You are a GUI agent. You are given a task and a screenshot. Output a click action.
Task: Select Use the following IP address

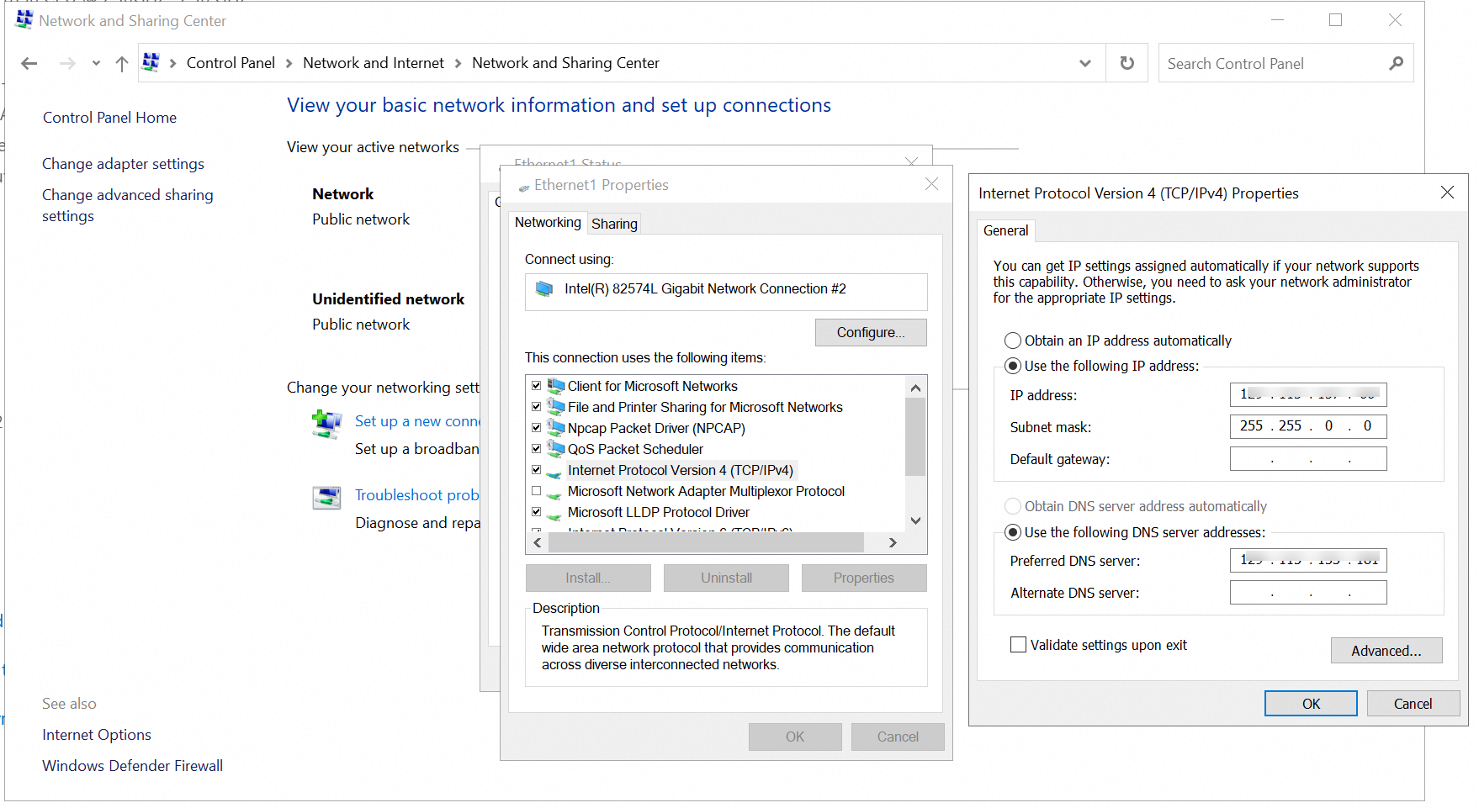pos(1013,366)
